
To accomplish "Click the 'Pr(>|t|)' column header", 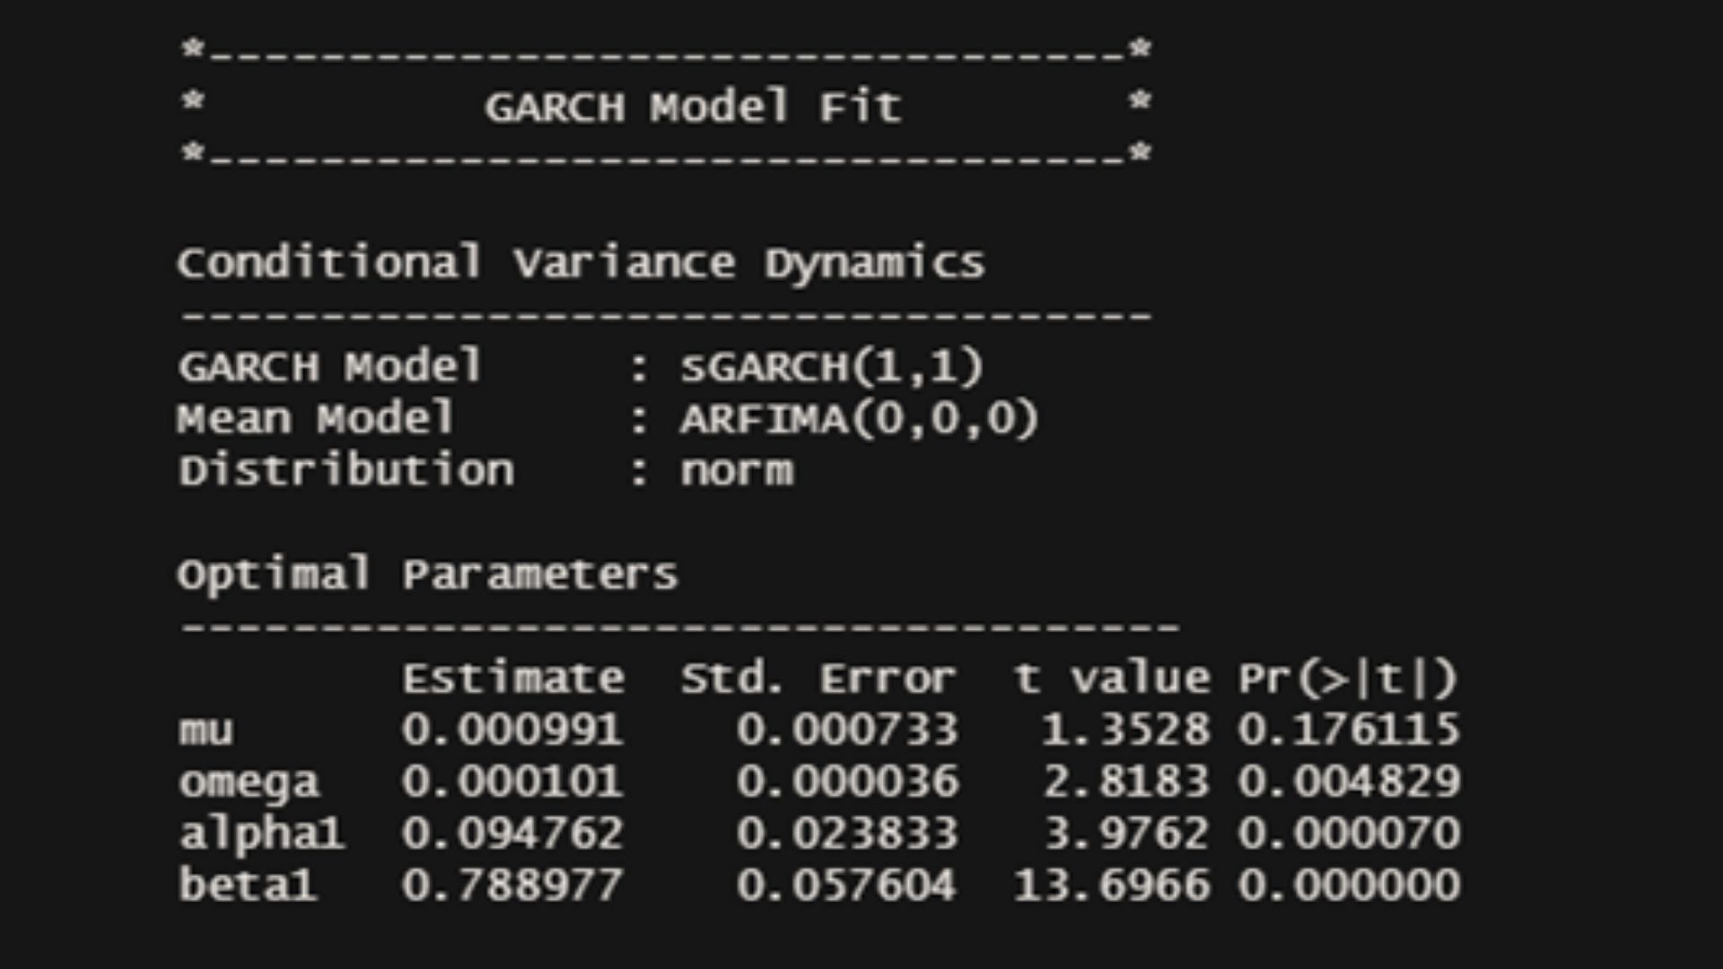I will [1348, 678].
